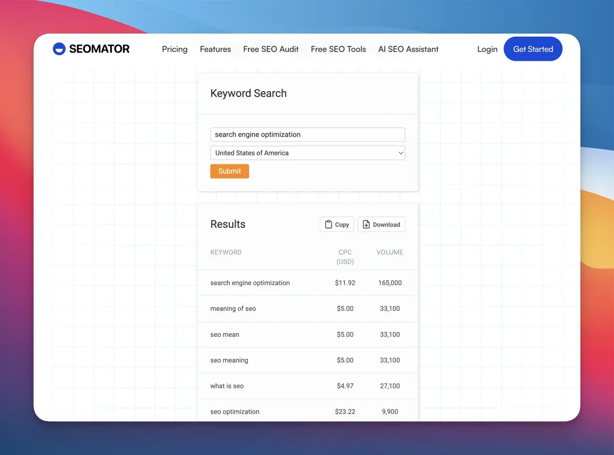Copy the results table
This screenshot has width=614, height=455.
coord(337,225)
